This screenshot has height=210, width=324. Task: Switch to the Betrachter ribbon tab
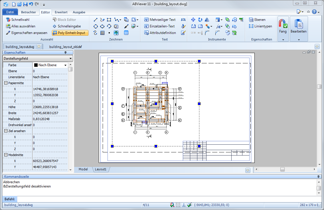[29, 12]
